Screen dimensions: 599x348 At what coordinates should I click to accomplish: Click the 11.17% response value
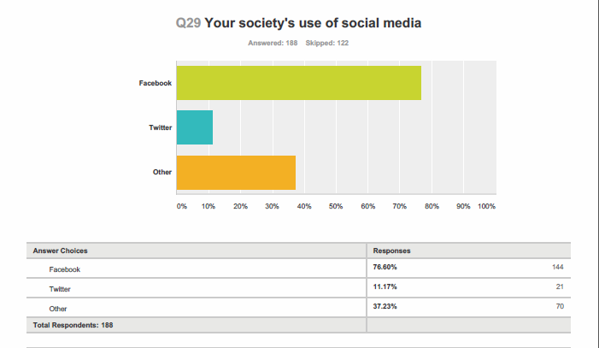point(385,286)
